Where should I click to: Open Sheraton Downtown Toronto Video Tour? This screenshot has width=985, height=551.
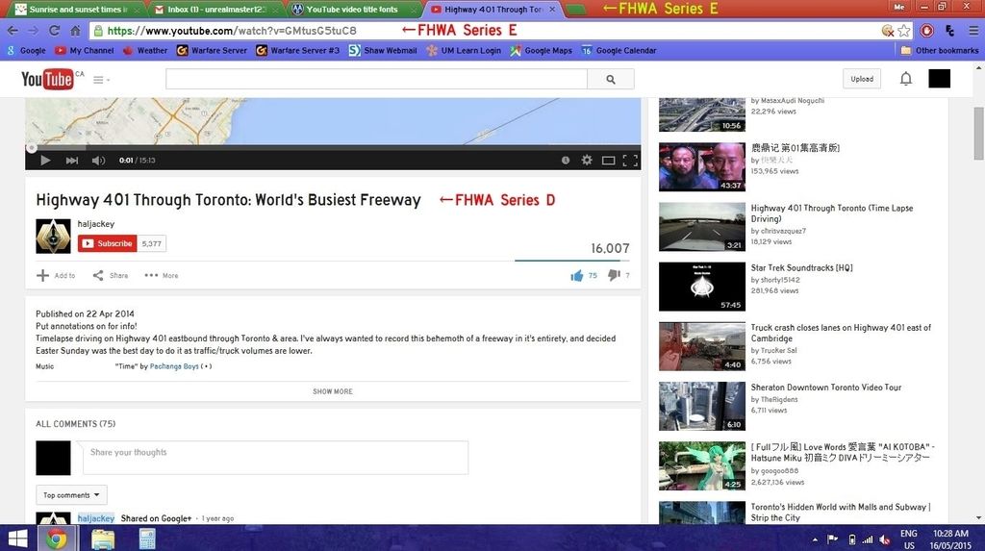coord(826,387)
